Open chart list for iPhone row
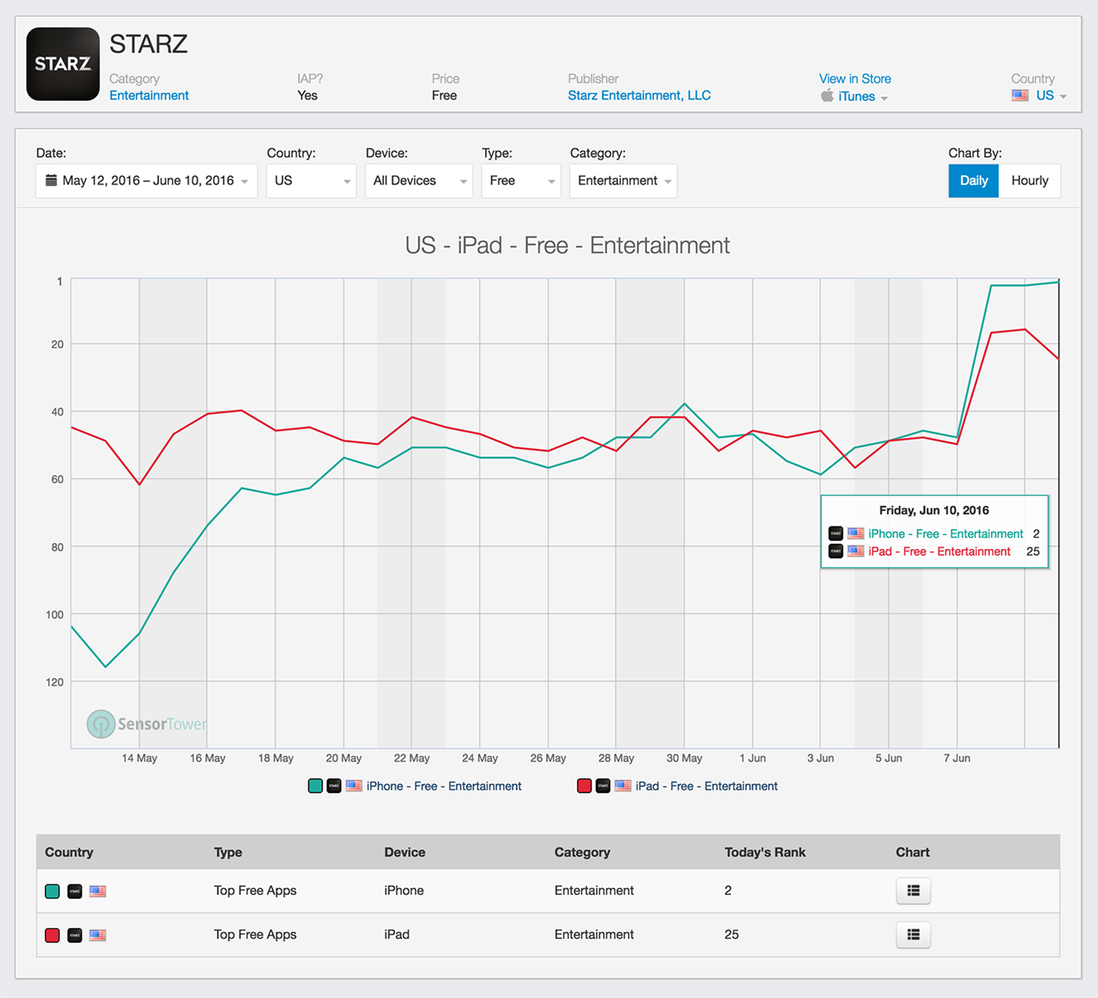Image resolution: width=1098 pixels, height=998 pixels. (x=913, y=891)
